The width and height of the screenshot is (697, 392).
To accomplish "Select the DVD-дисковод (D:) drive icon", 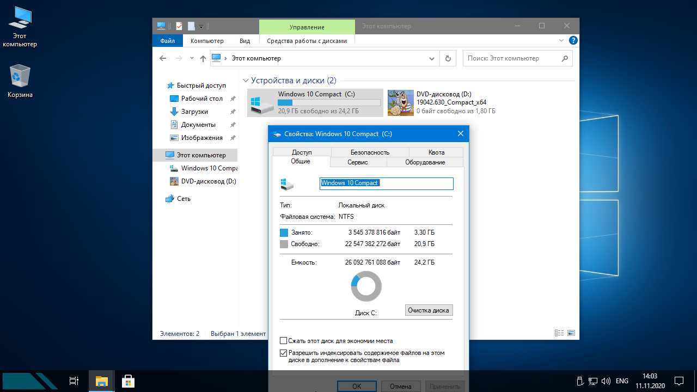I will pos(400,103).
